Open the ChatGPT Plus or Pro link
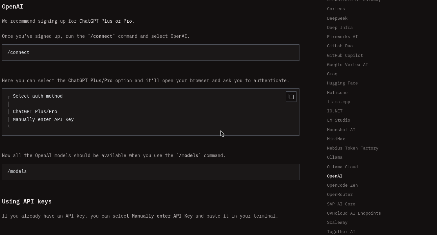Screen dimensions: 437x235 point(106,21)
